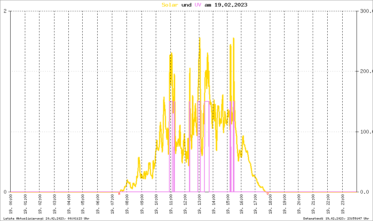Viewport: 373px width, 221px height.
Task: Click the '19. 17:00' time axis label
Action: point(255,204)
